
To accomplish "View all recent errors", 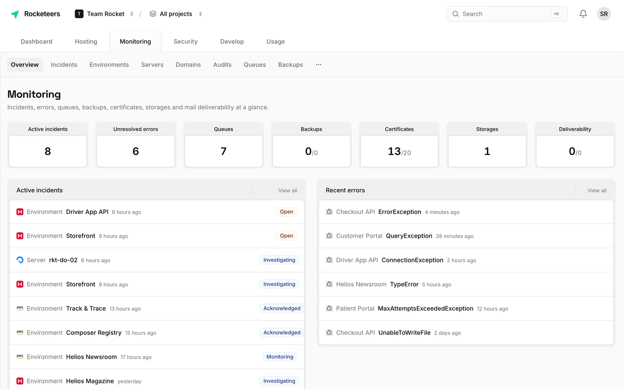I will point(597,191).
